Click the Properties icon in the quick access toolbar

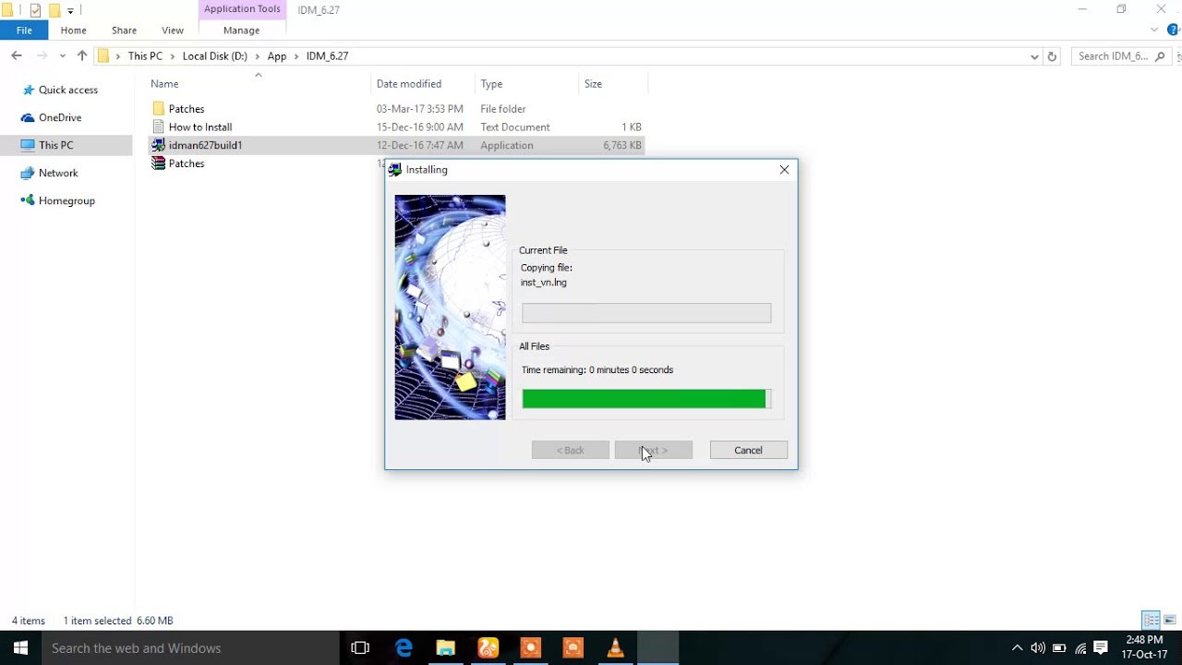[35, 10]
